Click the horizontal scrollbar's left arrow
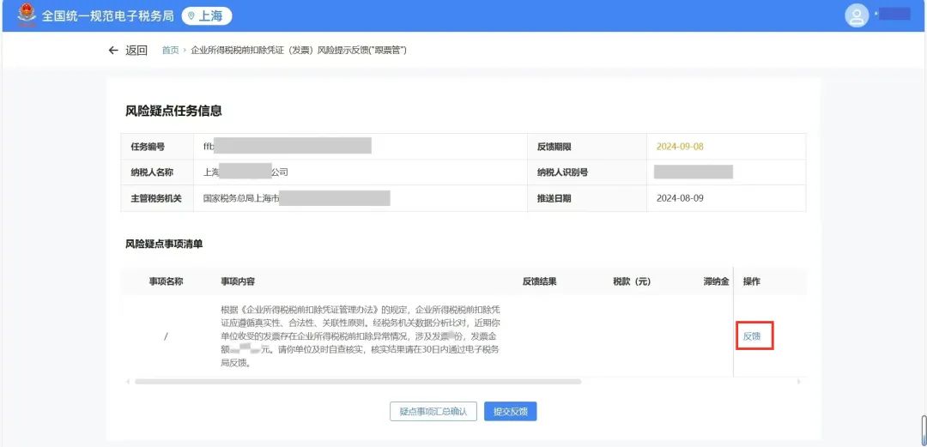Screen dimensions: 927x447 coord(128,381)
